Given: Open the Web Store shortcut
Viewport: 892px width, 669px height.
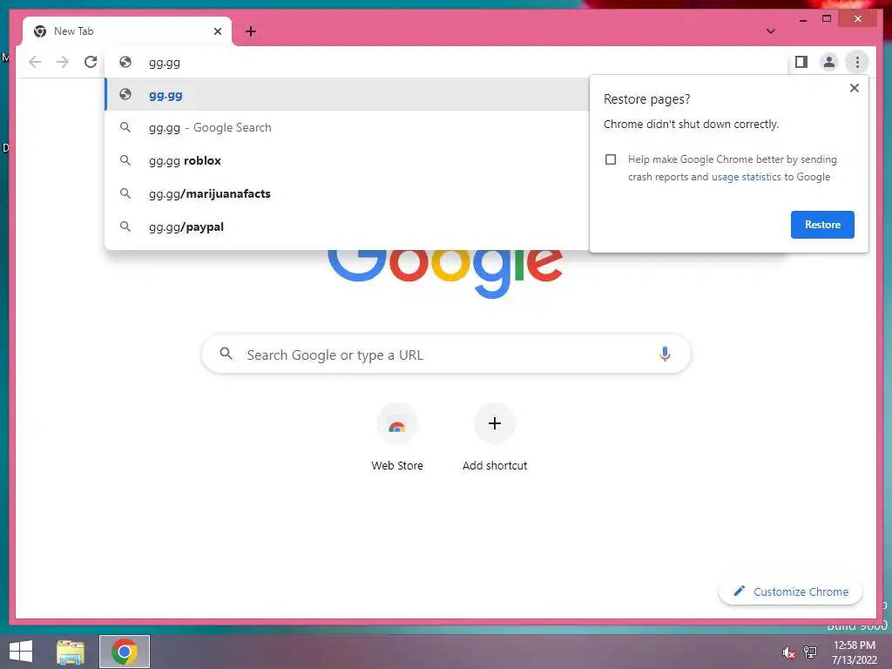Looking at the screenshot, I should pos(397,438).
